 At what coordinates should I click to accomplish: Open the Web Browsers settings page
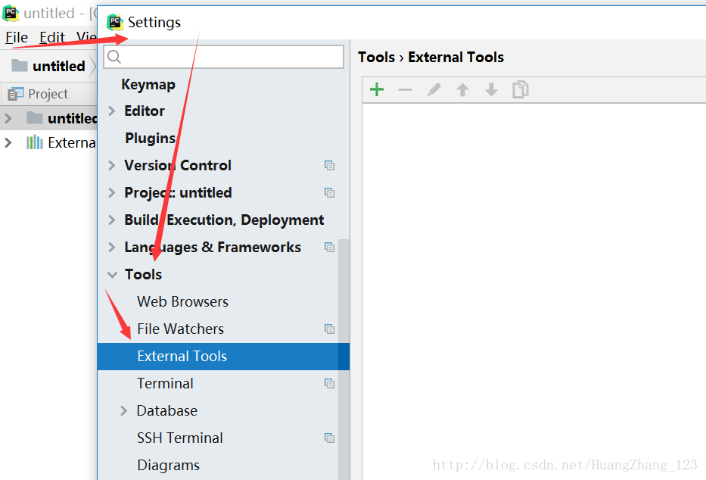click(x=182, y=302)
